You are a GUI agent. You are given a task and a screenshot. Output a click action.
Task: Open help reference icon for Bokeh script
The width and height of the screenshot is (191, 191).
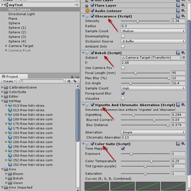coord(178,53)
